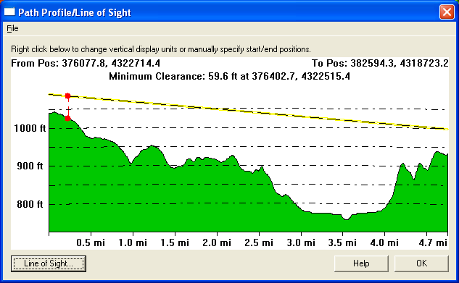
Task: Click the 0.5 mi distance axis label
Action: coord(91,242)
